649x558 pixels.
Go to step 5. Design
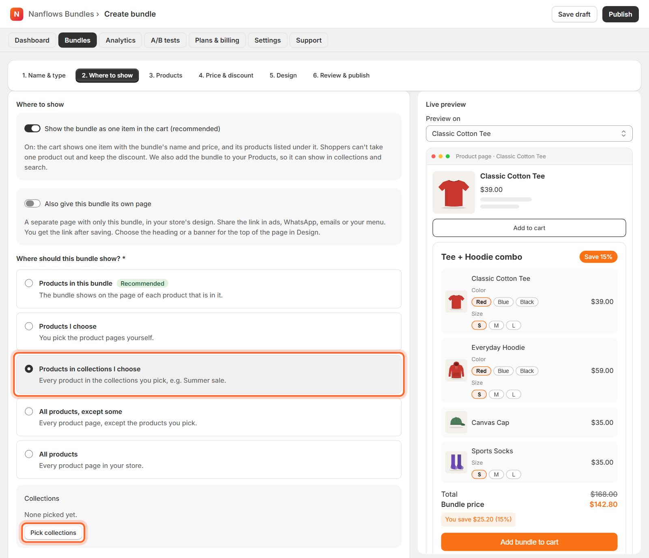283,75
